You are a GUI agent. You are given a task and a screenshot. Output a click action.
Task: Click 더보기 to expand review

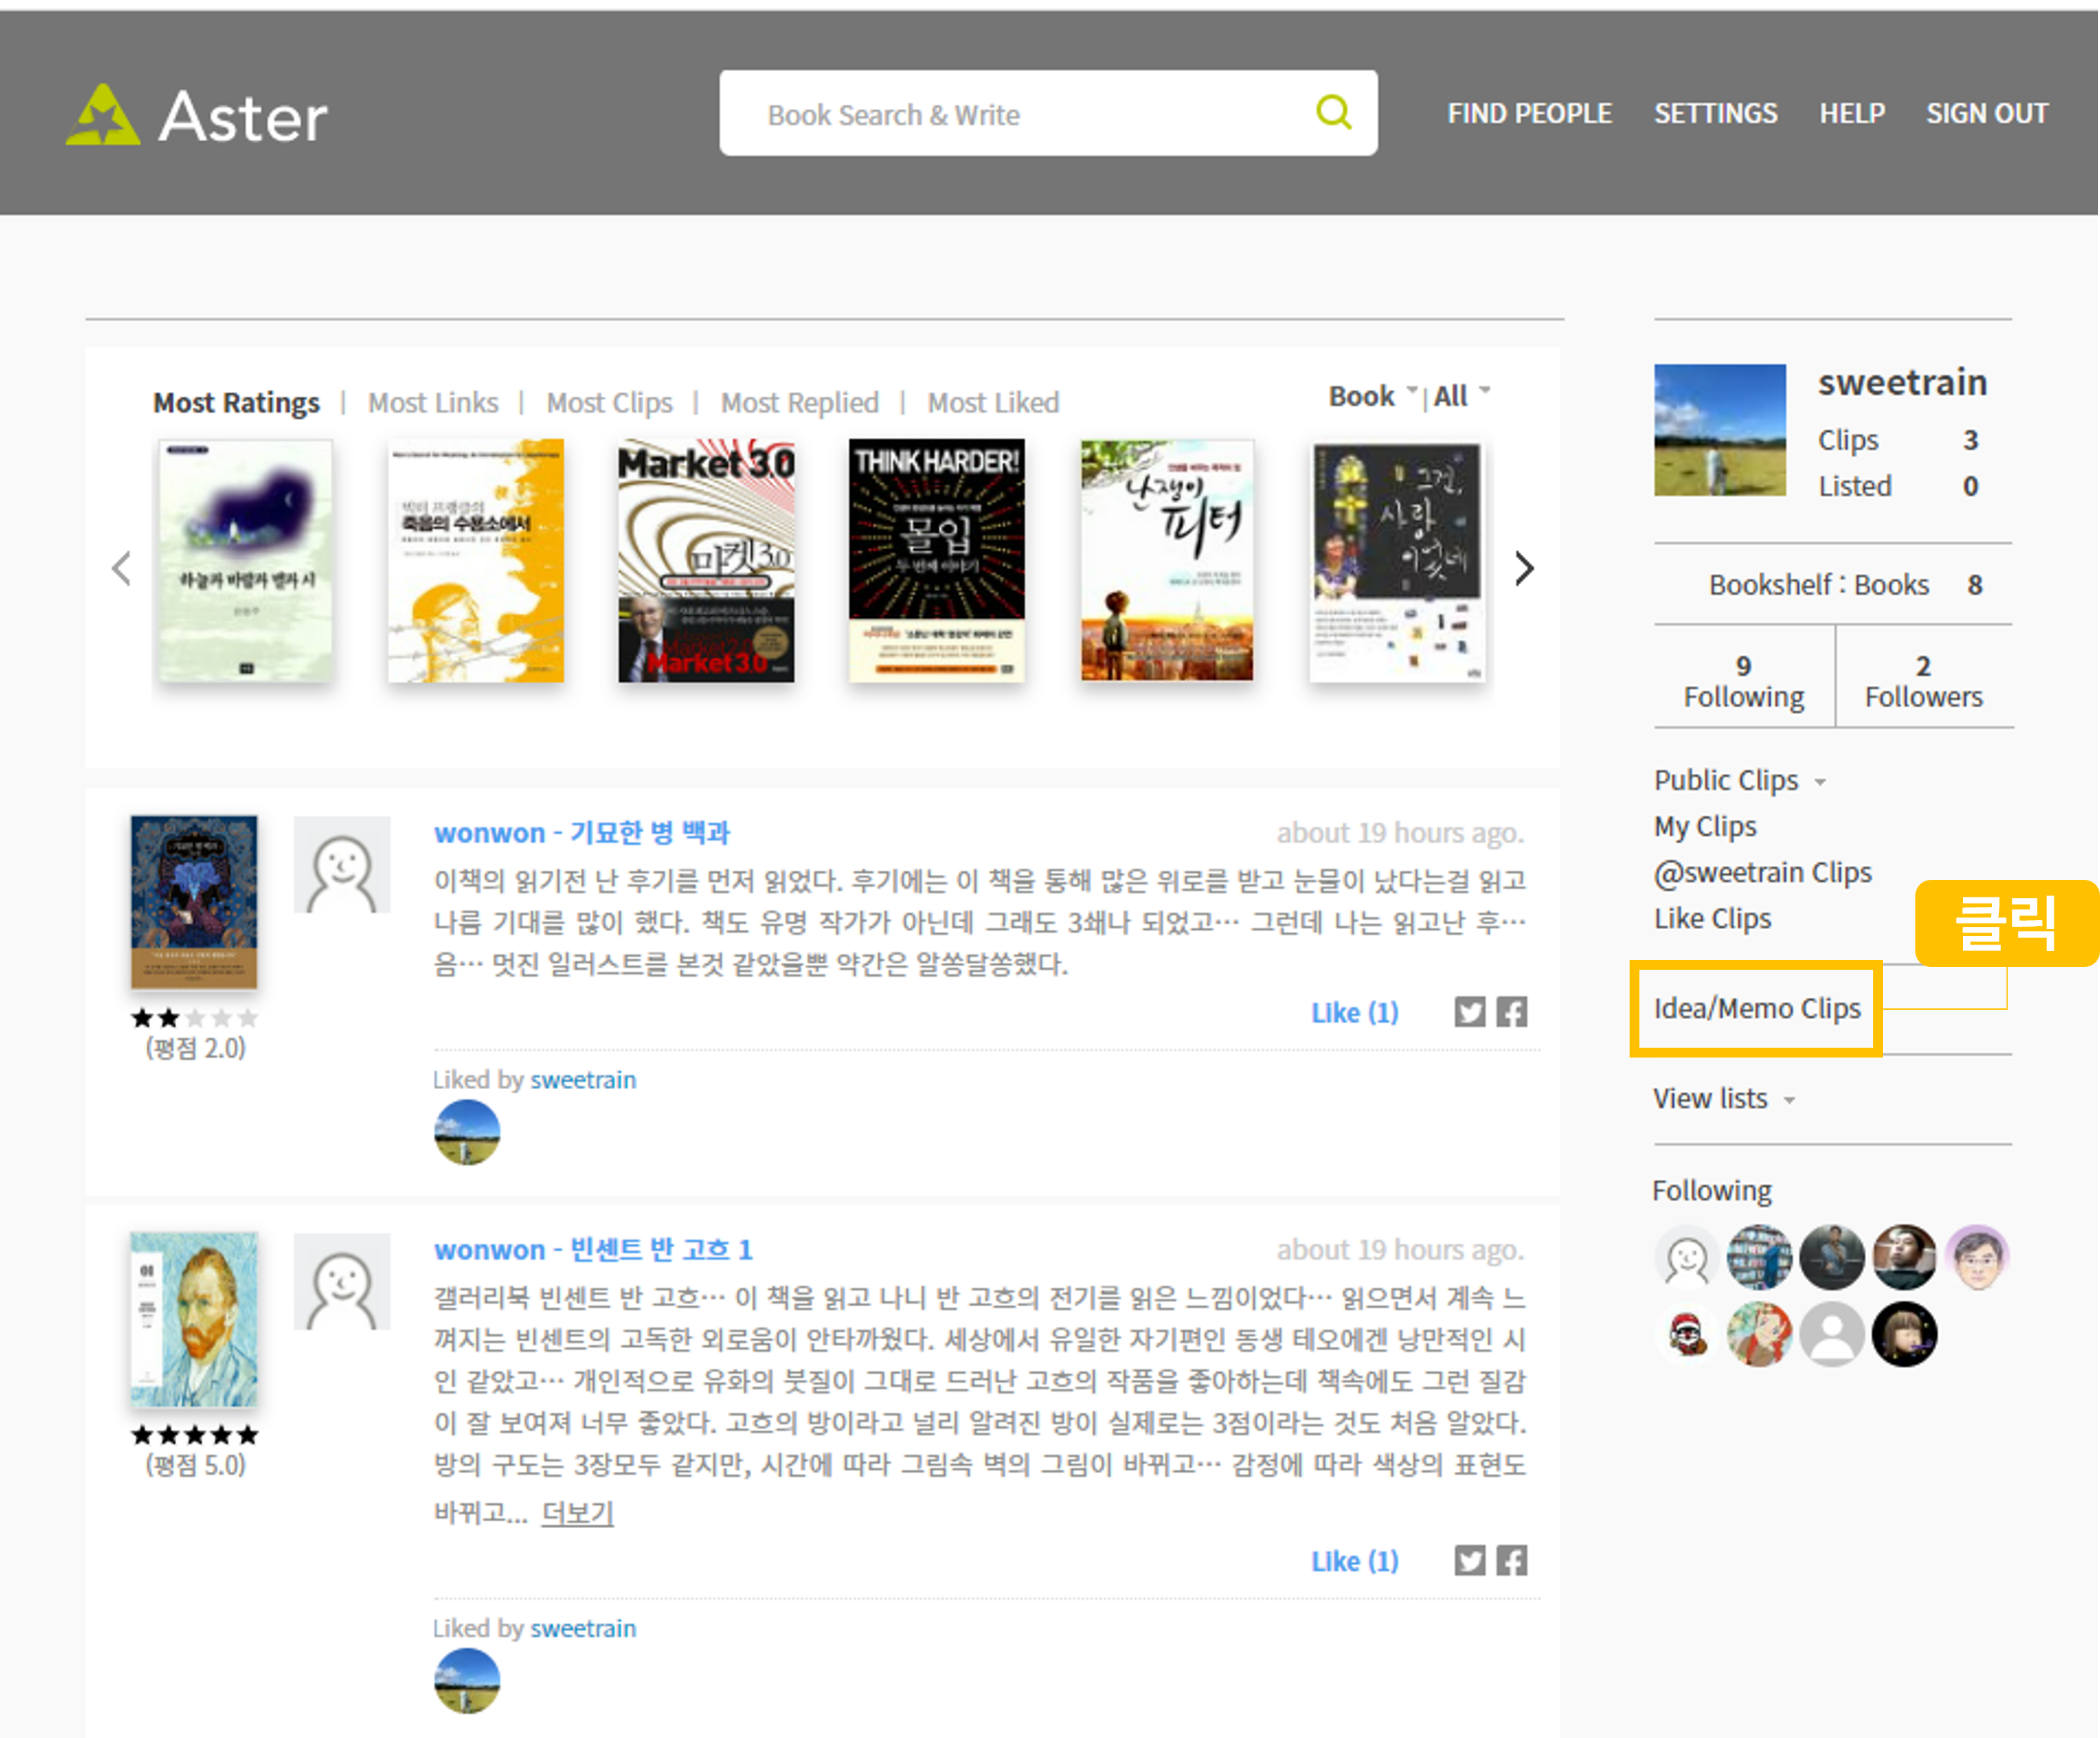(577, 1512)
